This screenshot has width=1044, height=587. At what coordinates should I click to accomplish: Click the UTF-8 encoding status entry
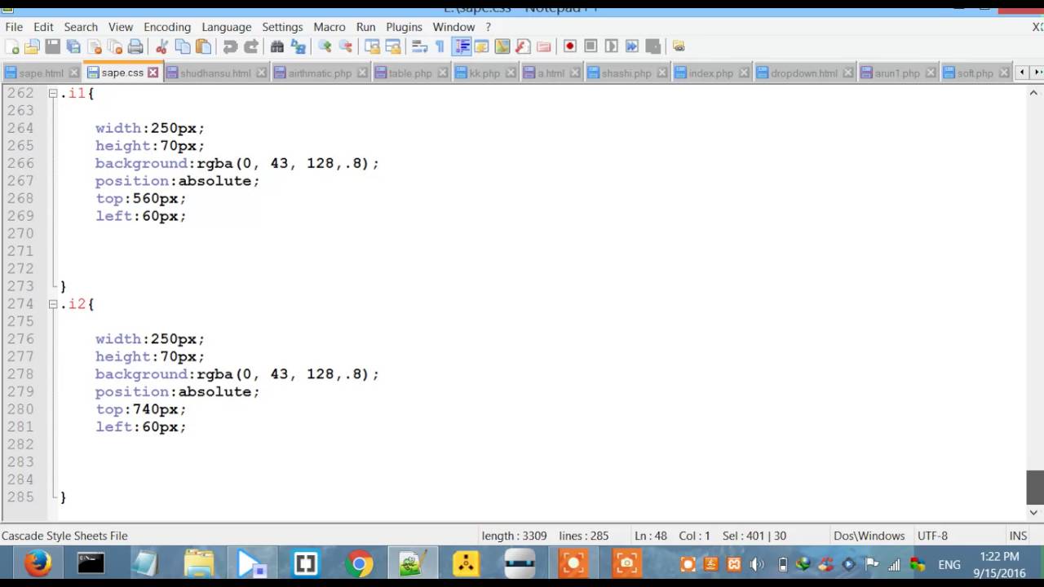pyautogui.click(x=932, y=536)
